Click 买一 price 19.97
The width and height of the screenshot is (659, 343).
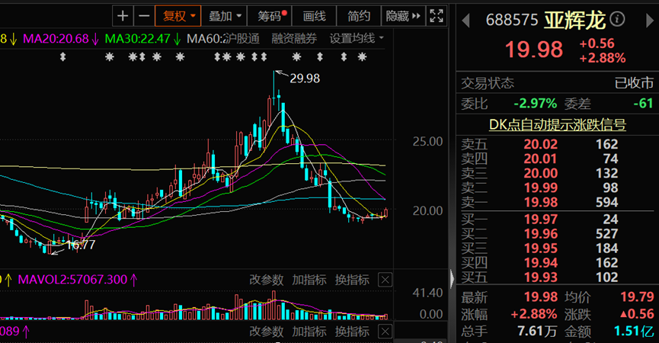point(540,219)
